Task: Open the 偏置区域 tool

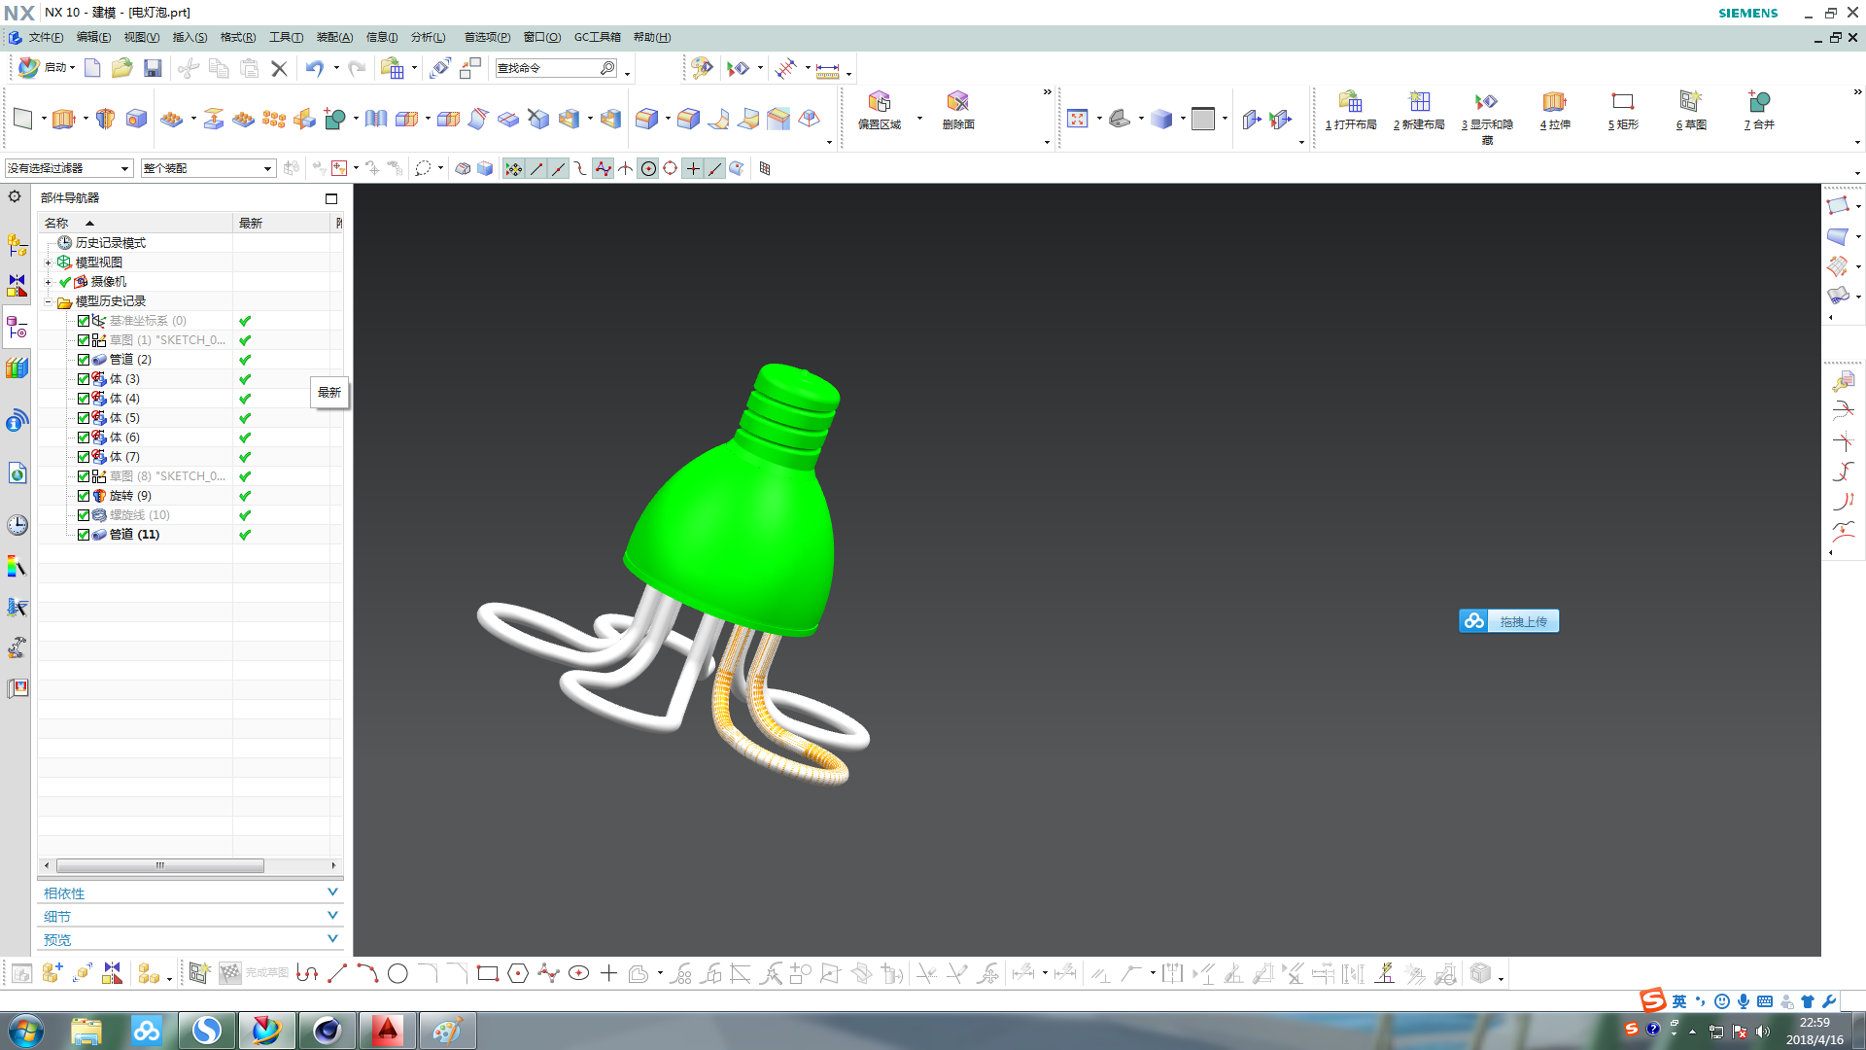Action: click(x=880, y=110)
